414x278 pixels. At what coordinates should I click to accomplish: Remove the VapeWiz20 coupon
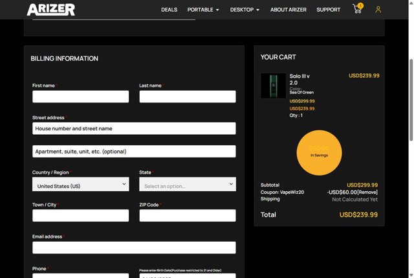(367, 192)
